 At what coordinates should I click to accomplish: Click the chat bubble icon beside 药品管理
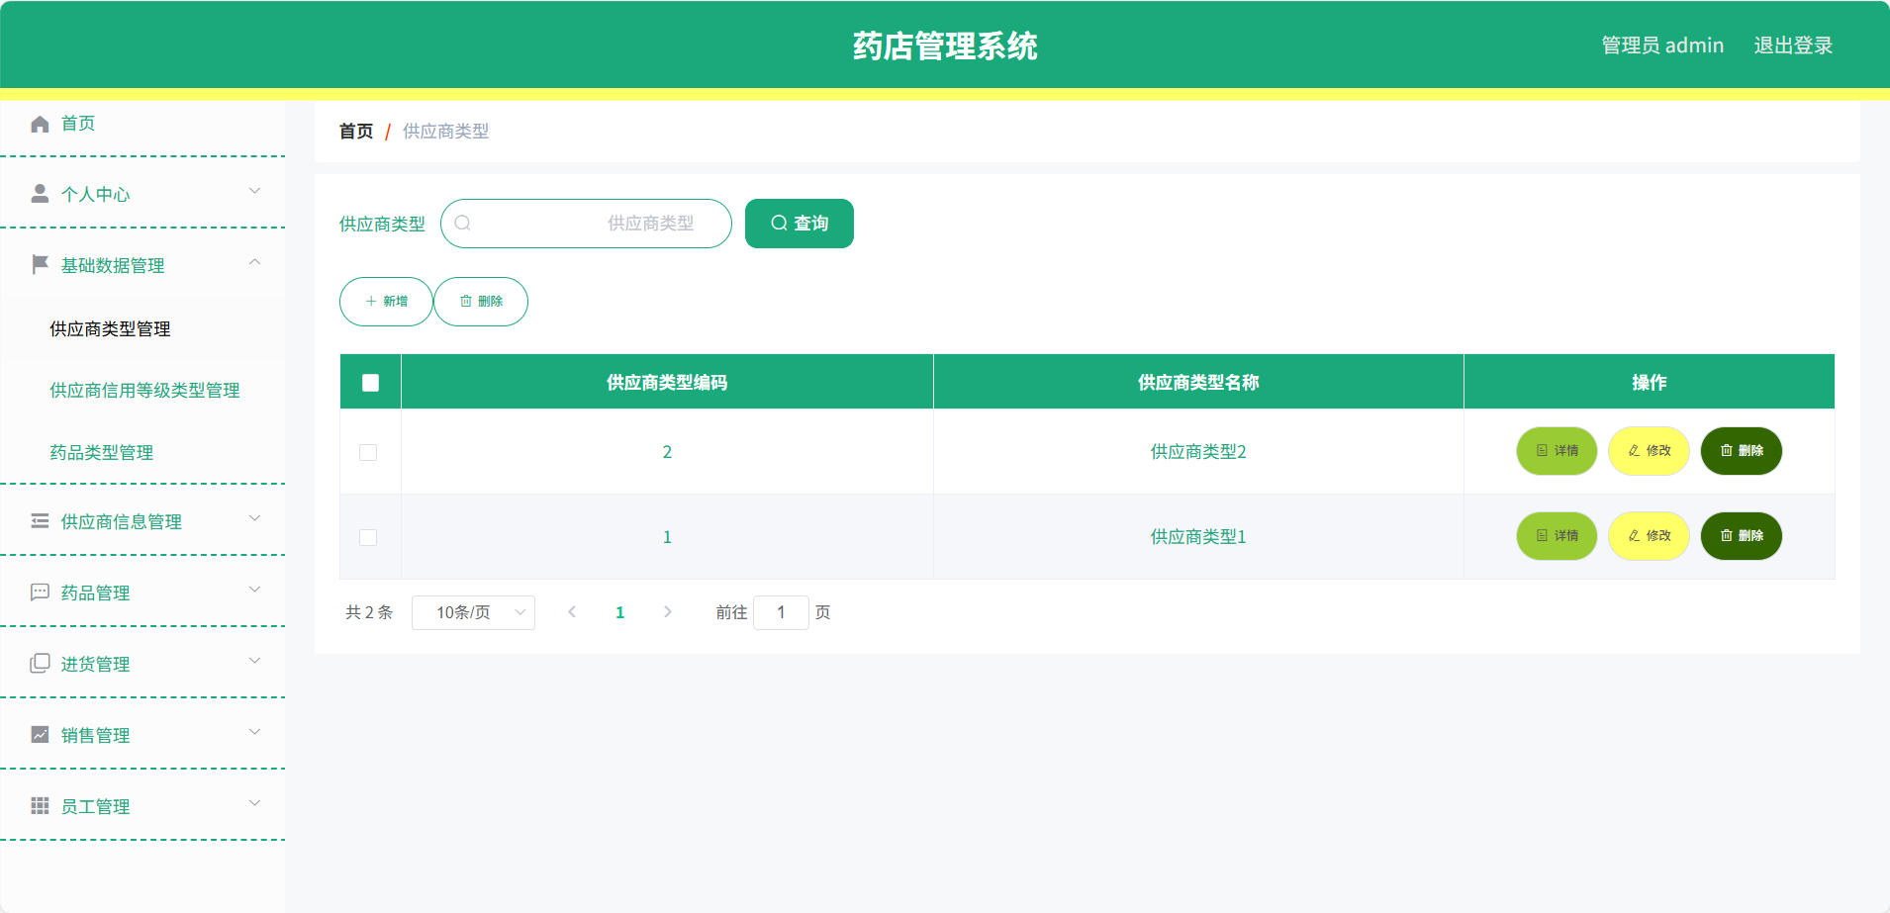tap(40, 592)
